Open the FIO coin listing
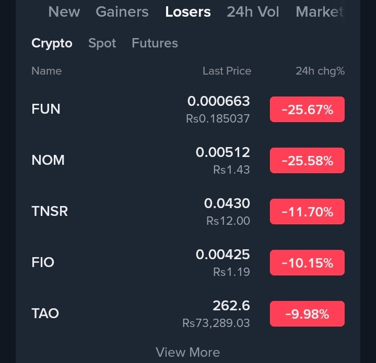376x363 pixels. [x=43, y=262]
